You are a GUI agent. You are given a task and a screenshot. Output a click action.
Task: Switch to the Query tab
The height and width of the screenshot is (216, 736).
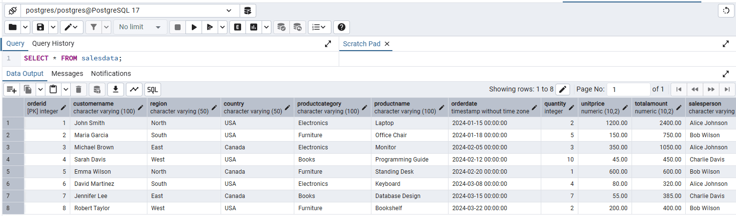[15, 44]
